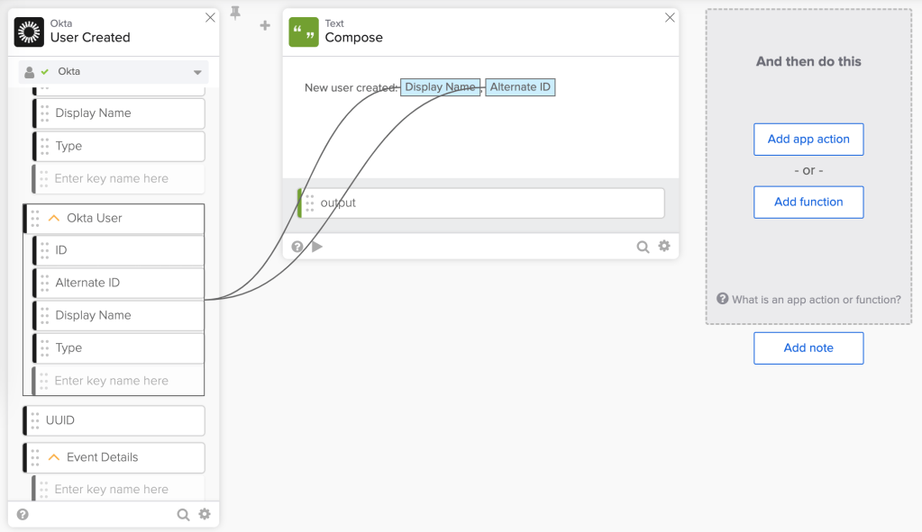
Task: Search fields in the User Created card
Action: point(183,514)
